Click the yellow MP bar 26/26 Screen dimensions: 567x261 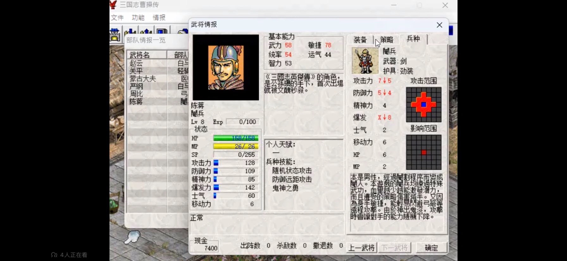tap(236, 146)
